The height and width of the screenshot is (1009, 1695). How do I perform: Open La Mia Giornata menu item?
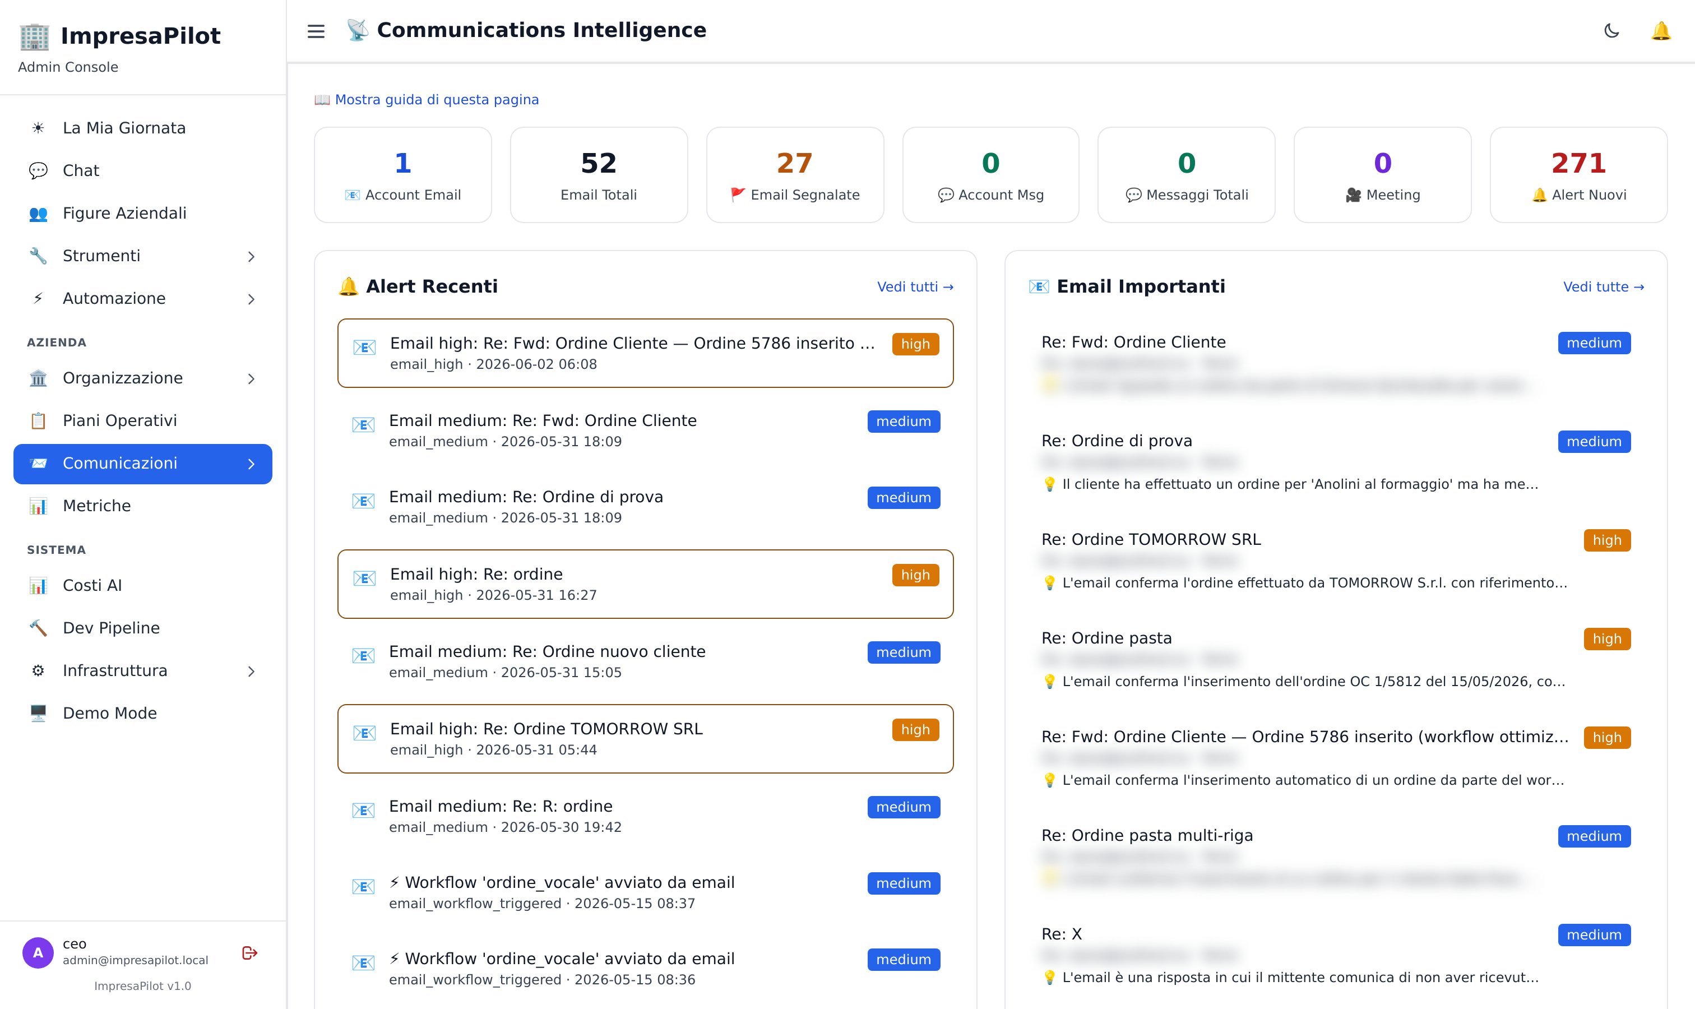143,128
